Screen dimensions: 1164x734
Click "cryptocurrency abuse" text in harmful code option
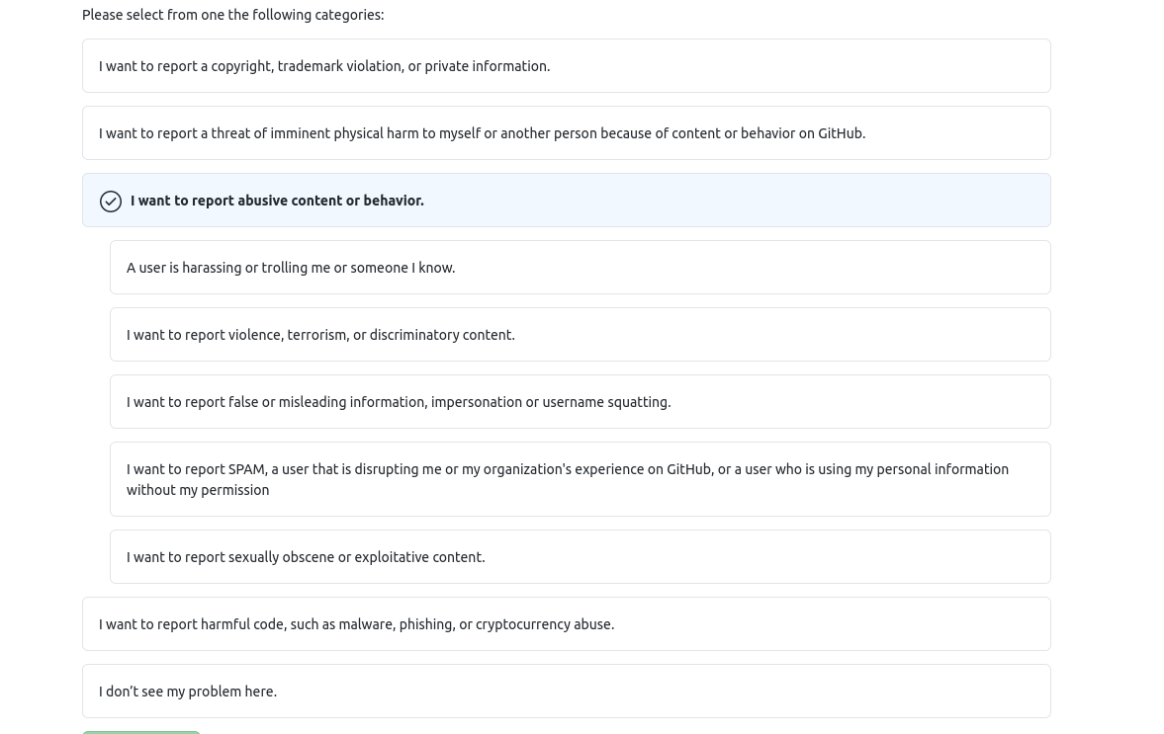point(545,625)
